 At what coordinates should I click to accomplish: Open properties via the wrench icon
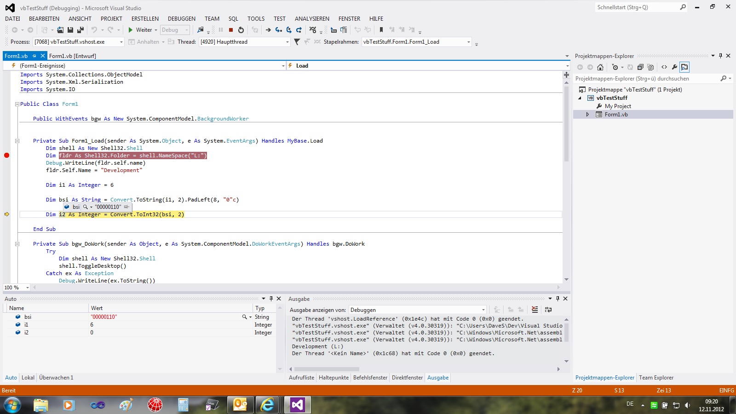click(x=674, y=67)
